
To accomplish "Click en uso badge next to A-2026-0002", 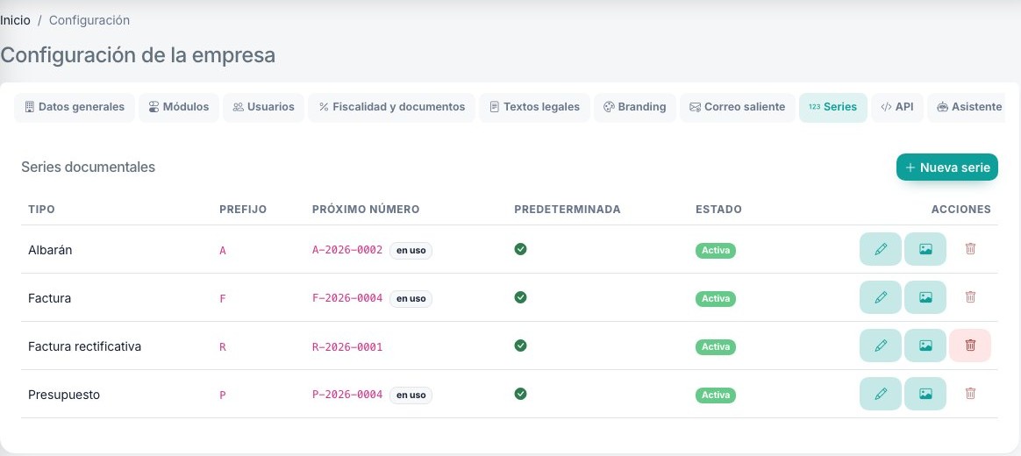I will (411, 250).
